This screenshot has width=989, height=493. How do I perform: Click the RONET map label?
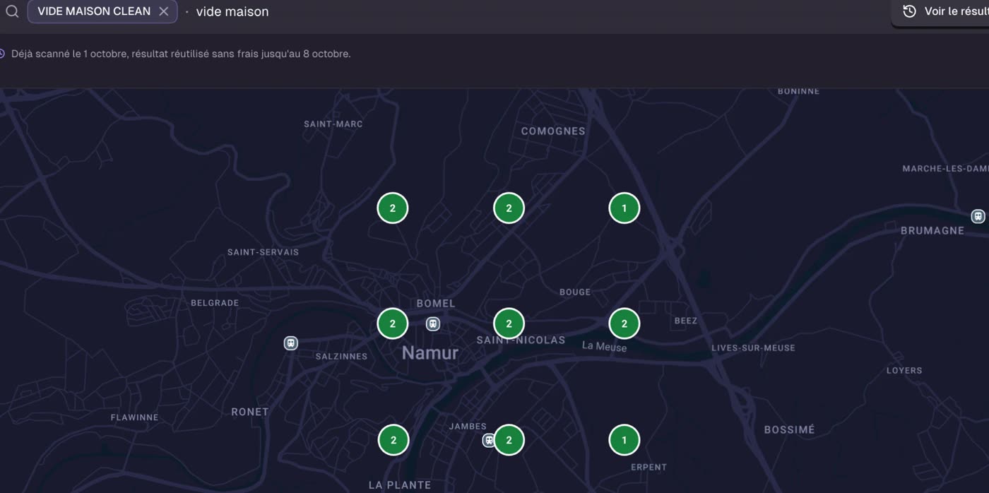pyautogui.click(x=250, y=412)
